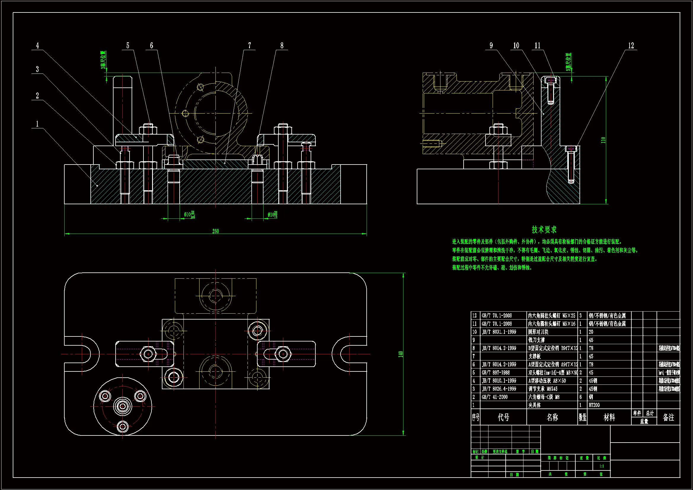The image size is (693, 490).
Task: Click the 圆形对刀块 parts list entry
Action: point(538,332)
